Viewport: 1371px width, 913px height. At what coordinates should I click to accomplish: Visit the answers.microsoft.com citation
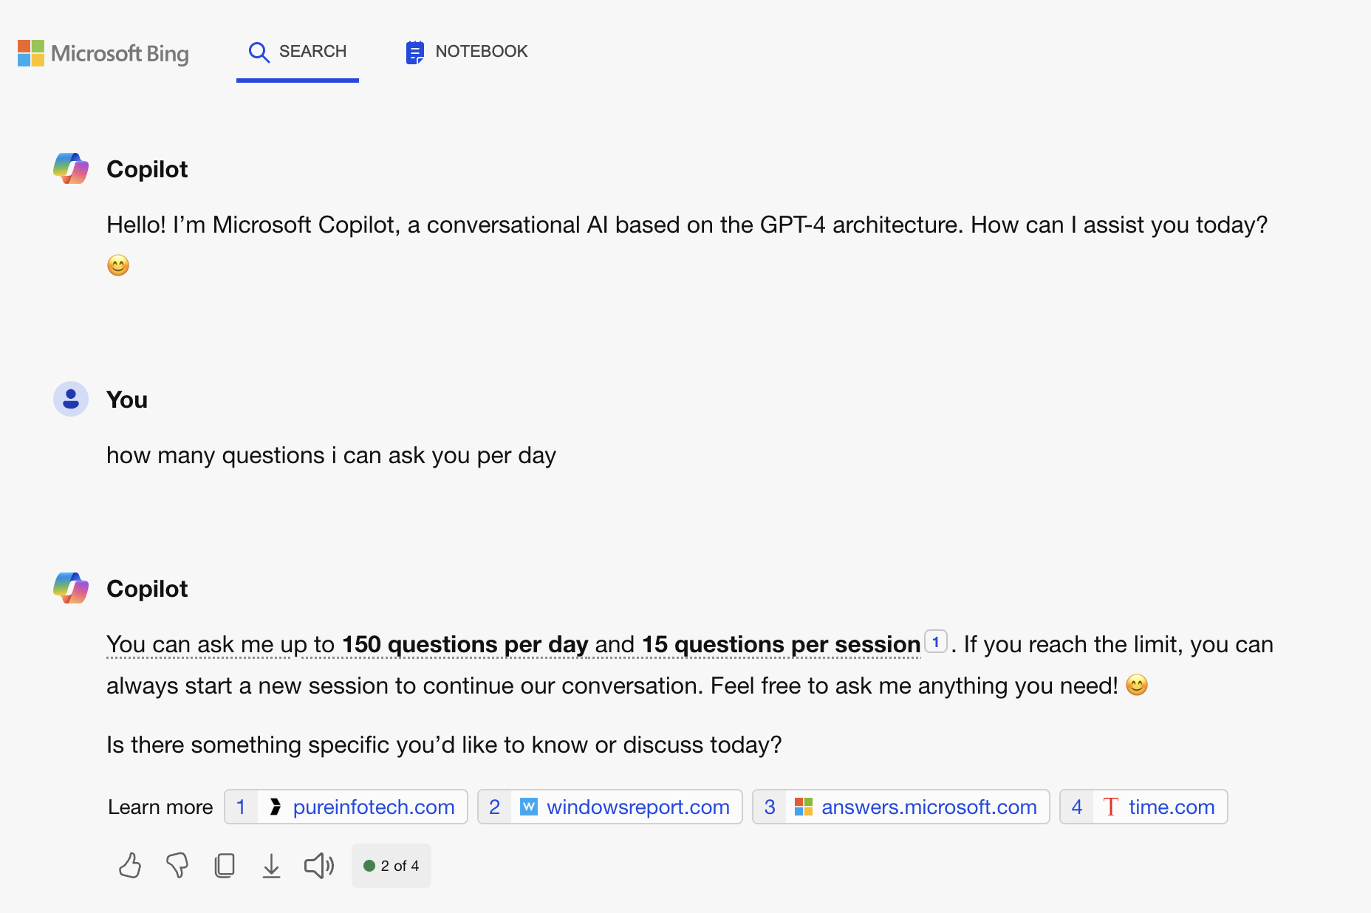tap(900, 807)
